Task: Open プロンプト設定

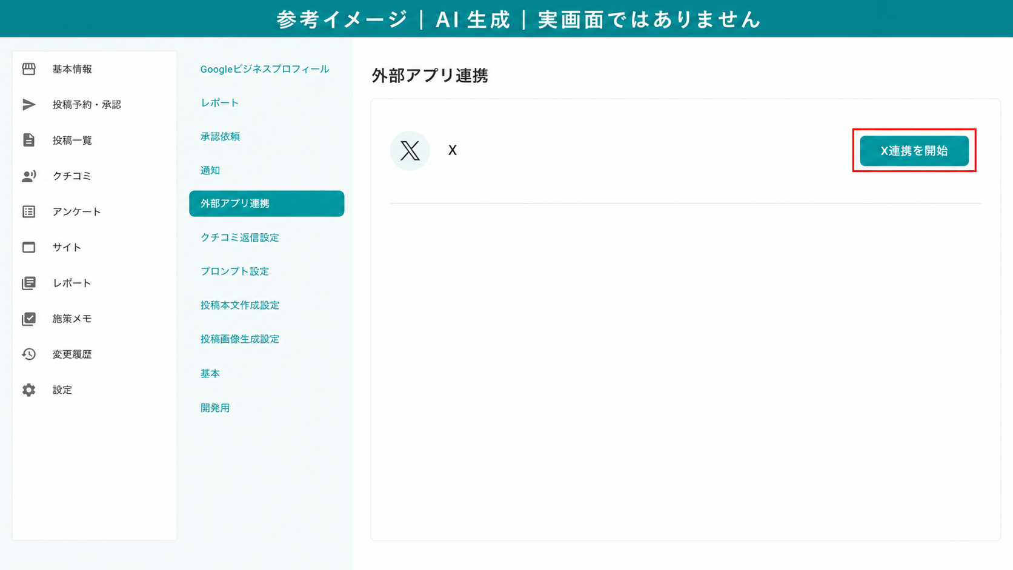Action: 234,271
